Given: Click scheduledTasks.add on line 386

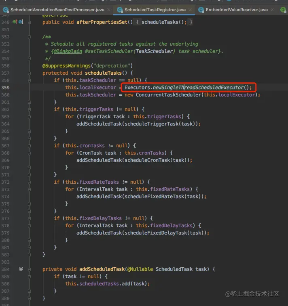Looking at the screenshot, I should pos(105,283).
